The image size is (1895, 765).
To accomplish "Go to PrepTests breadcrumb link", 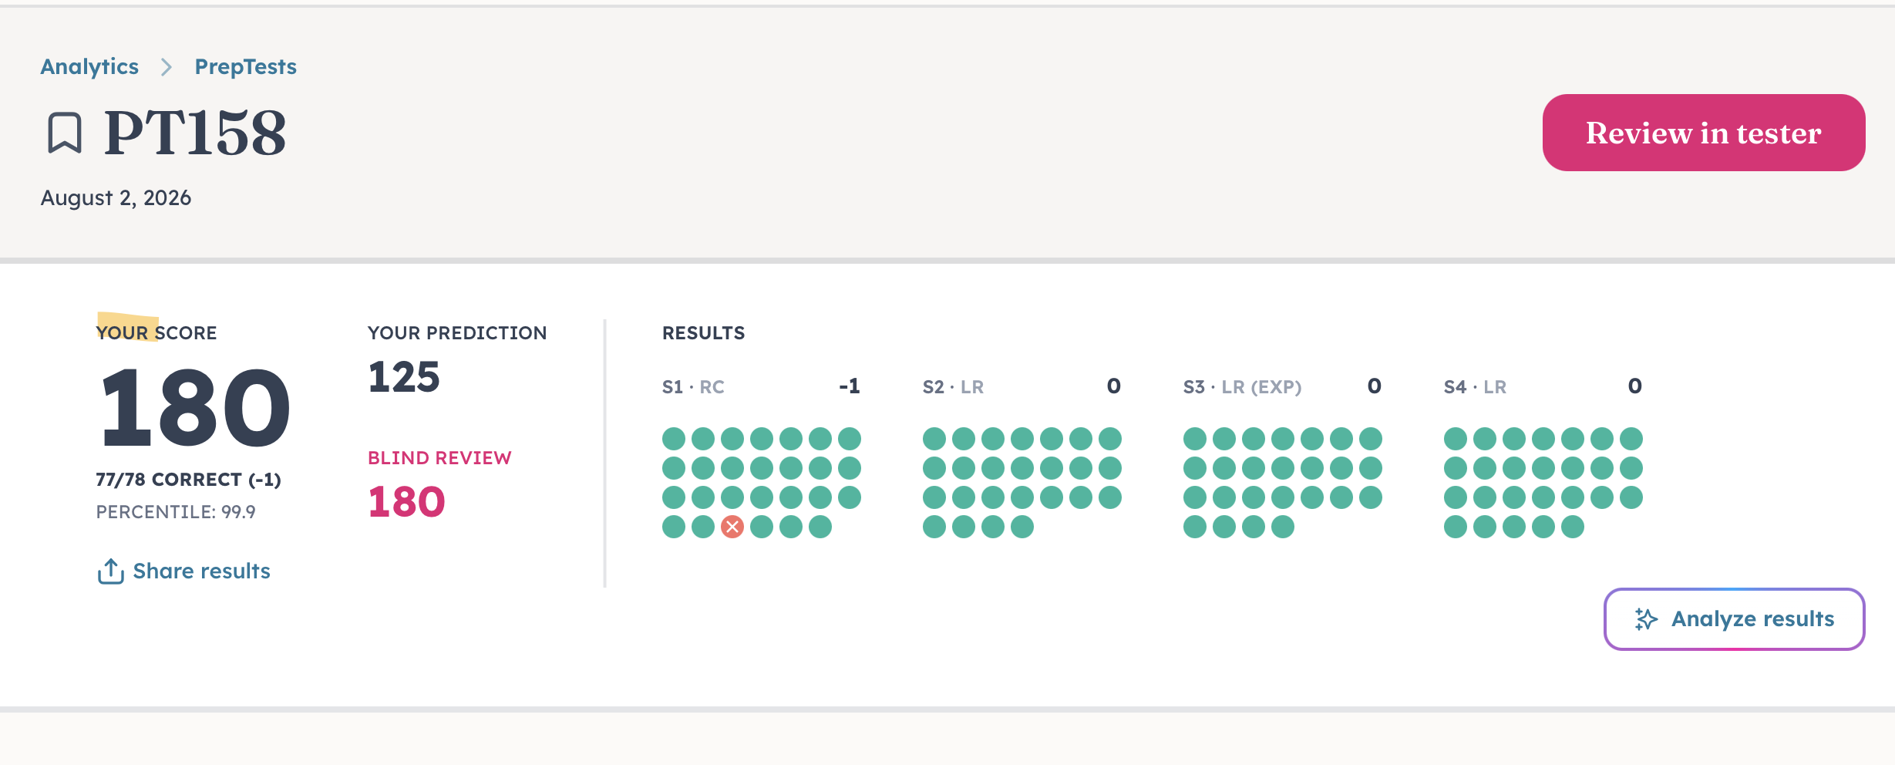I will 245,67.
